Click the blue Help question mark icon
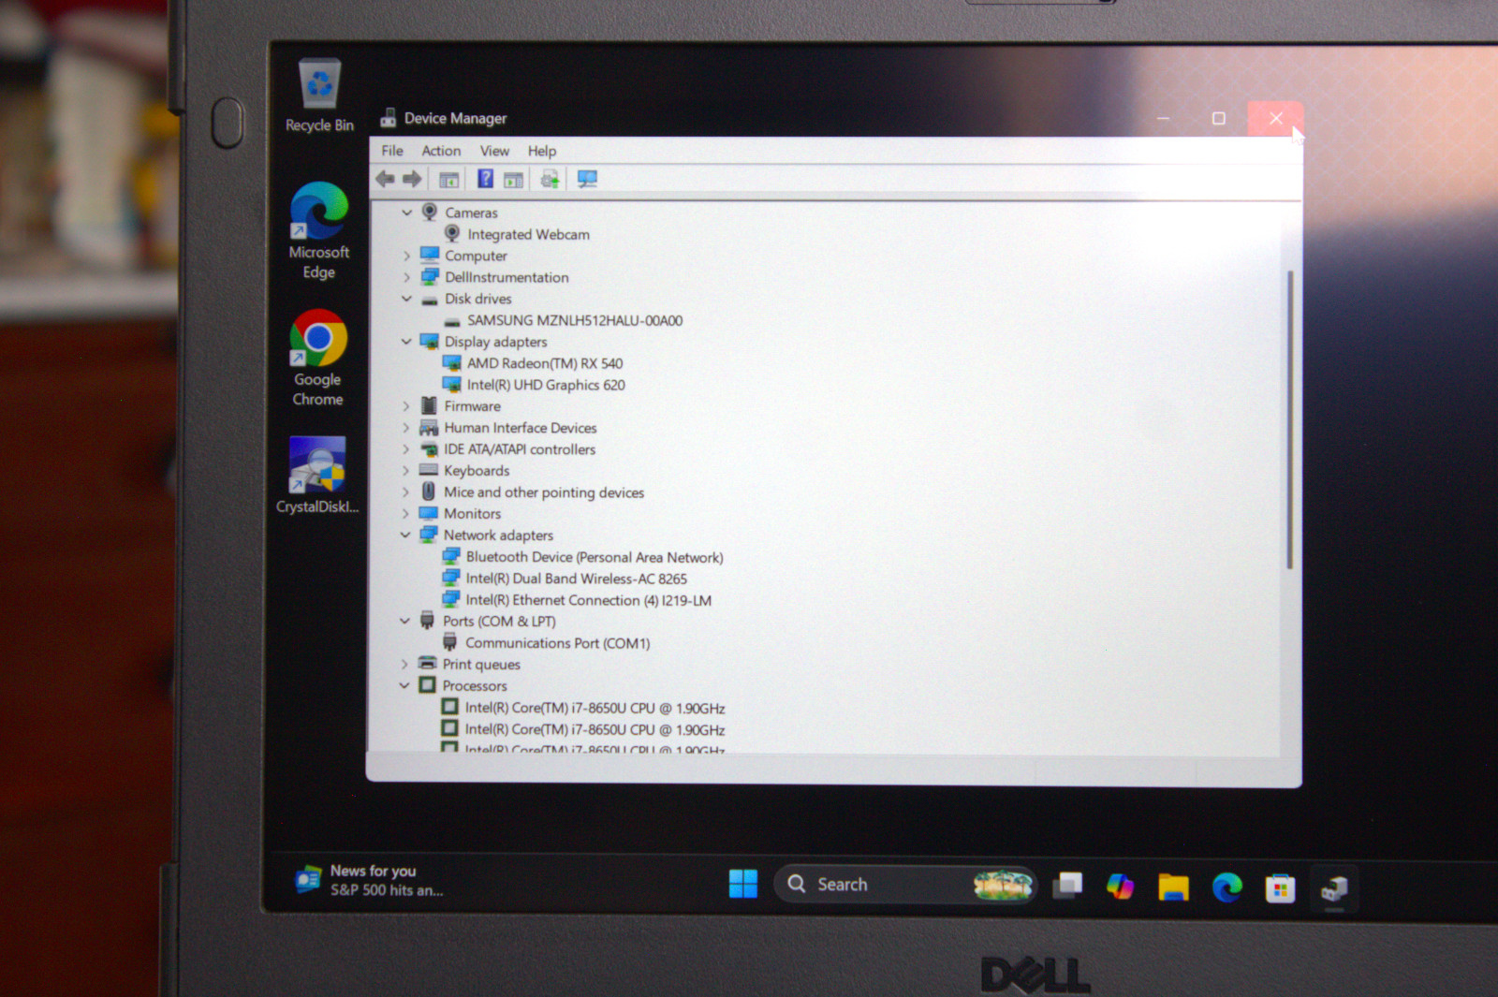The width and height of the screenshot is (1498, 997). point(485,179)
